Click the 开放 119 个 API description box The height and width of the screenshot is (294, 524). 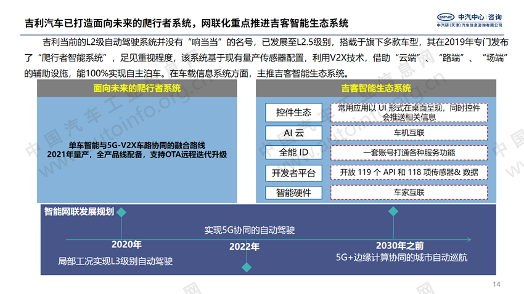(x=409, y=172)
